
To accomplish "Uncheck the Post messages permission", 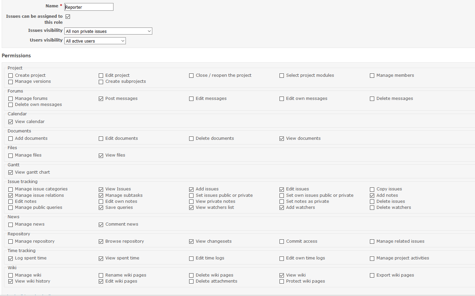I will click(x=101, y=99).
